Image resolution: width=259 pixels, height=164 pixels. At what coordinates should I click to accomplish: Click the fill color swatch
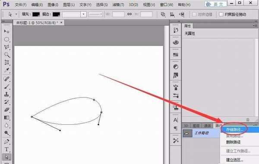36,14
